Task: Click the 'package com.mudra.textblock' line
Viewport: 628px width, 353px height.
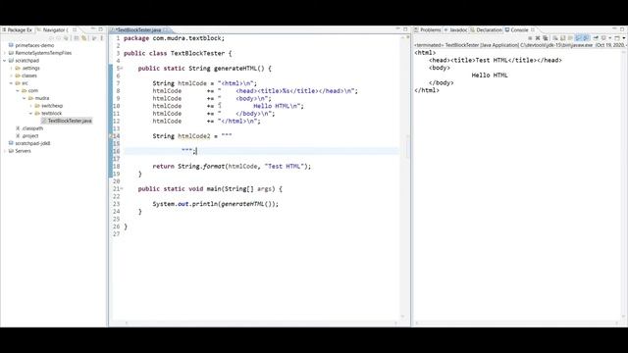Action: pyautogui.click(x=175, y=38)
